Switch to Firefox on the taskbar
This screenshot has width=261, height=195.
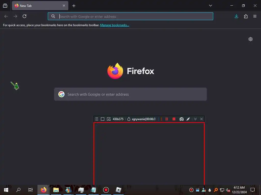tap(43, 190)
